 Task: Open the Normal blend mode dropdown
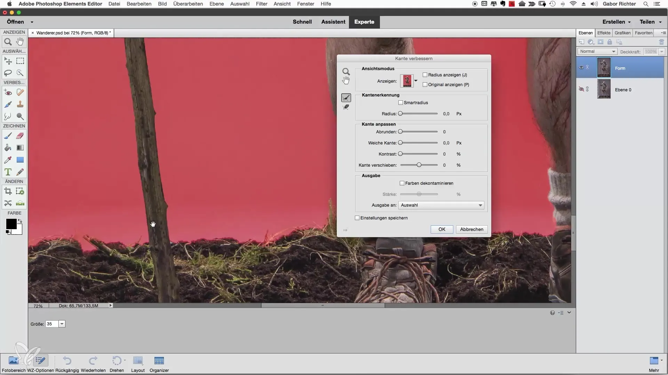tap(597, 51)
